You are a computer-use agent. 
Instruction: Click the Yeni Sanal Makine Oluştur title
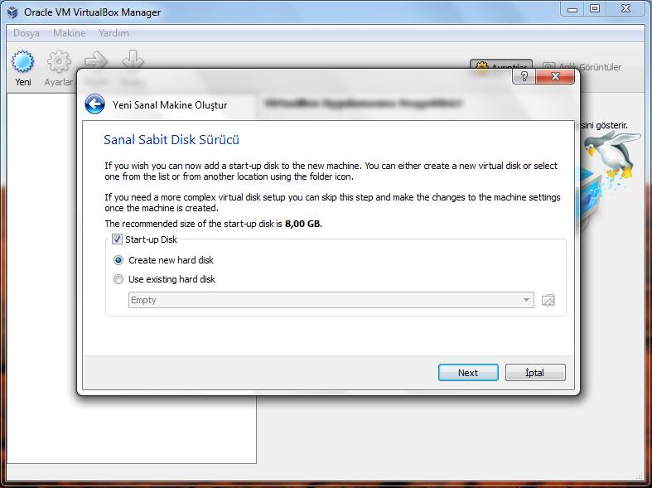170,104
